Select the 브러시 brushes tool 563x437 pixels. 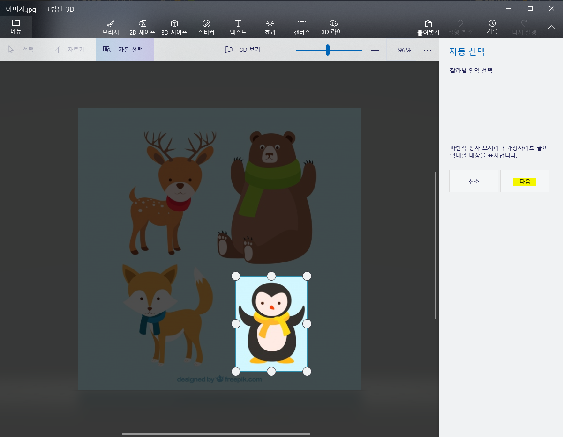111,27
